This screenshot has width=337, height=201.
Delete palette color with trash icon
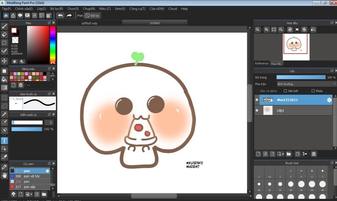point(21,85)
